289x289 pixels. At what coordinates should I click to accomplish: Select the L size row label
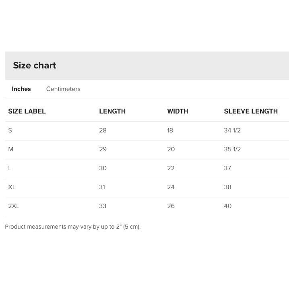(x=10, y=168)
